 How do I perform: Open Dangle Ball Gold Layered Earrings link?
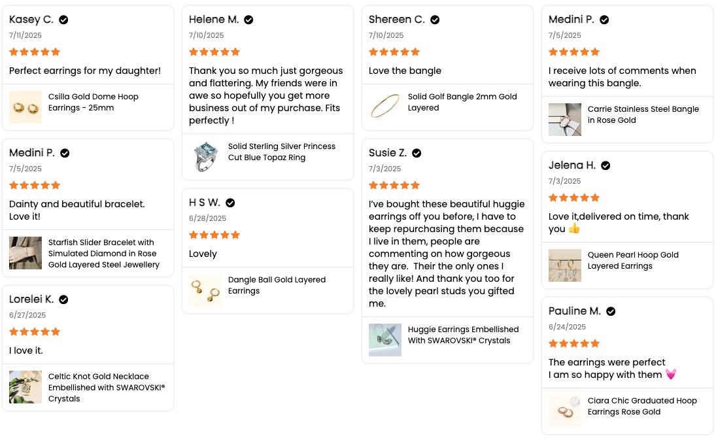point(277,285)
